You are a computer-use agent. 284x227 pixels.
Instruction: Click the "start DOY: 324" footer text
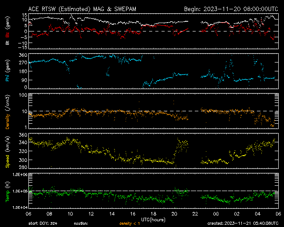43,223
